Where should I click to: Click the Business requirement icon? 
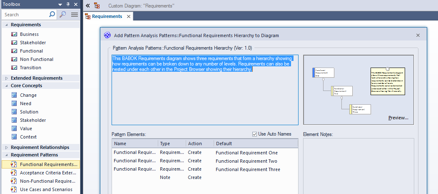pos(14,34)
